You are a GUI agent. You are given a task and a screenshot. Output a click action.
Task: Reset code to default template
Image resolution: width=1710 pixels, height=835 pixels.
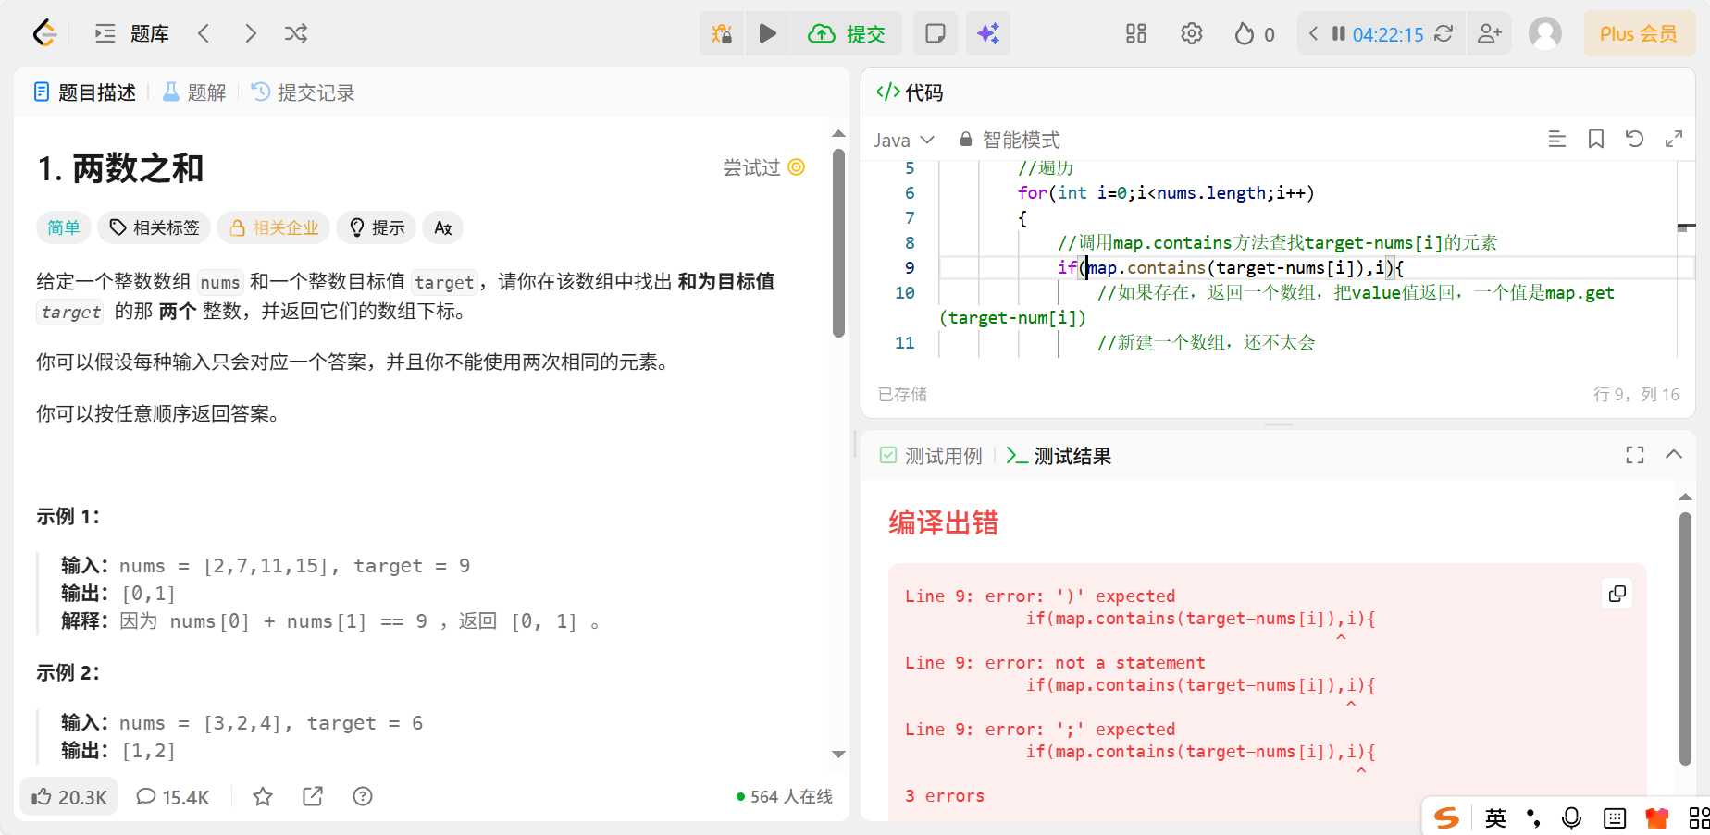pos(1635,139)
